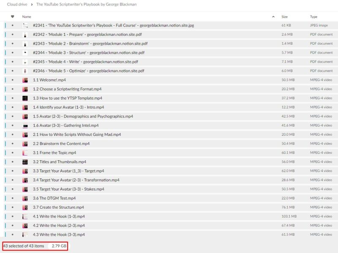Sort files by the Size column header

point(285,17)
